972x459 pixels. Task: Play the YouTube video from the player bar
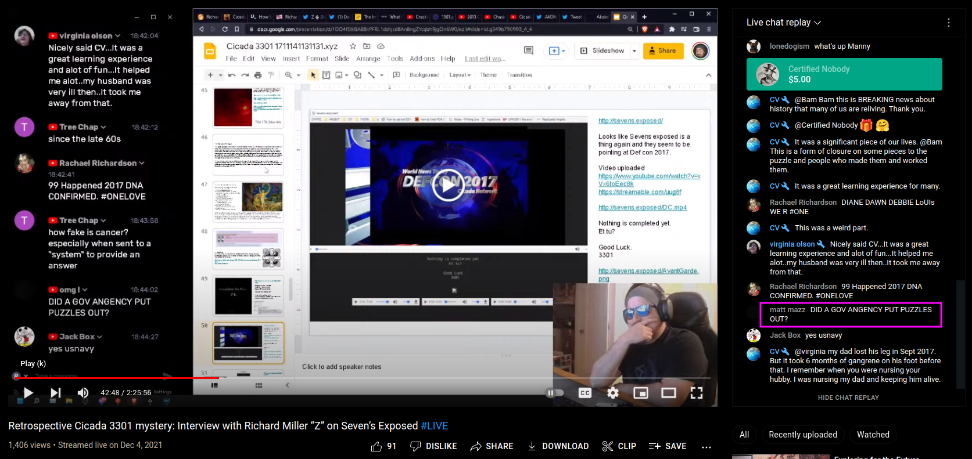[x=28, y=393]
